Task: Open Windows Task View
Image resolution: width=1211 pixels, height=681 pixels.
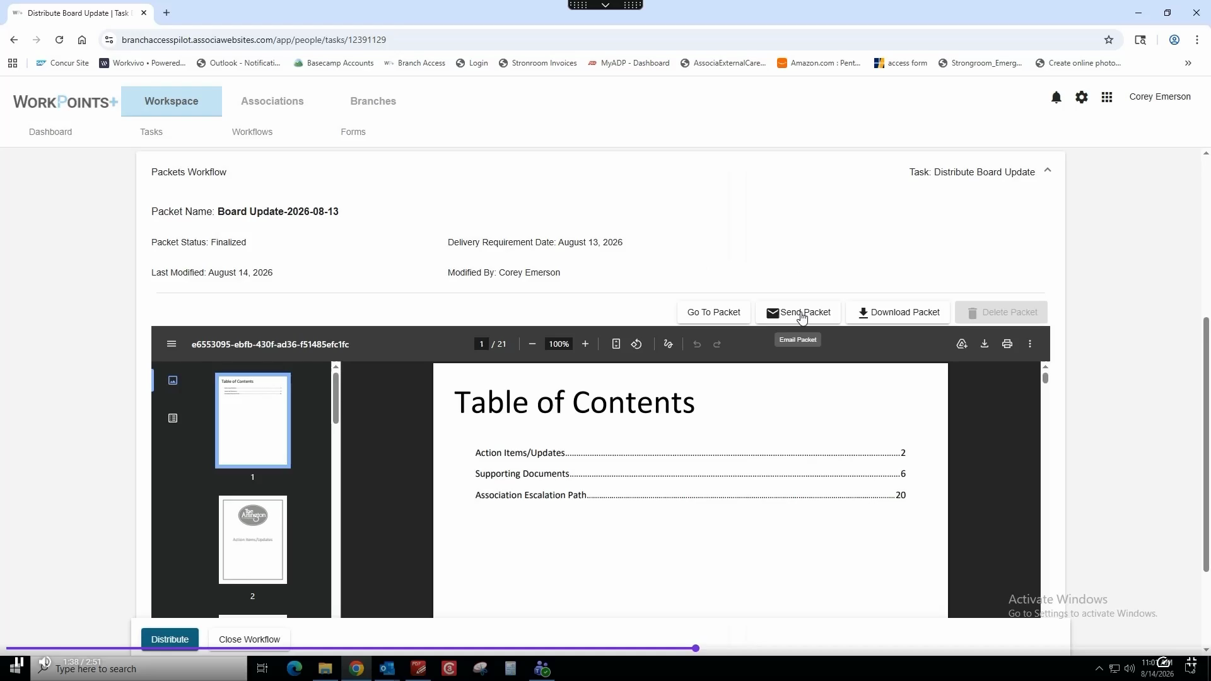Action: [x=262, y=668]
